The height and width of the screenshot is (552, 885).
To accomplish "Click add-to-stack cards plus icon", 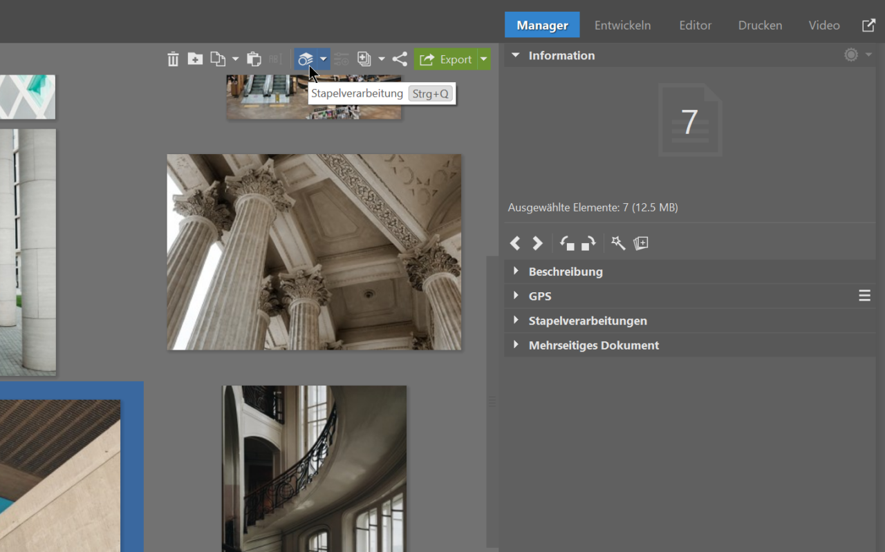I will pos(641,243).
